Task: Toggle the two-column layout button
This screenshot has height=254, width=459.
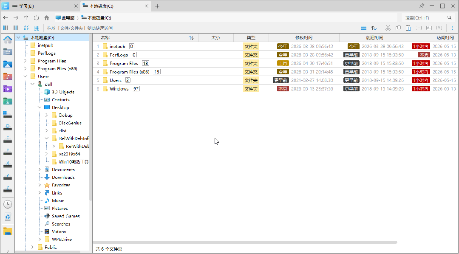Action: (16, 28)
